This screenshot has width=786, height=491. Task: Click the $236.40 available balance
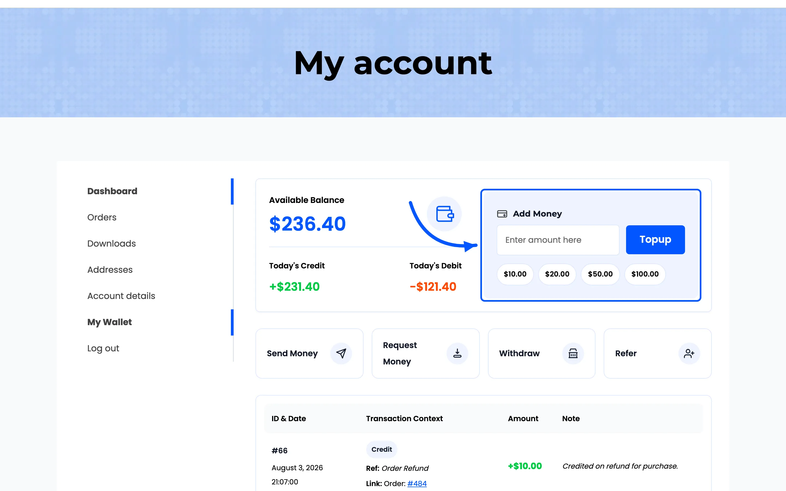pyautogui.click(x=307, y=224)
